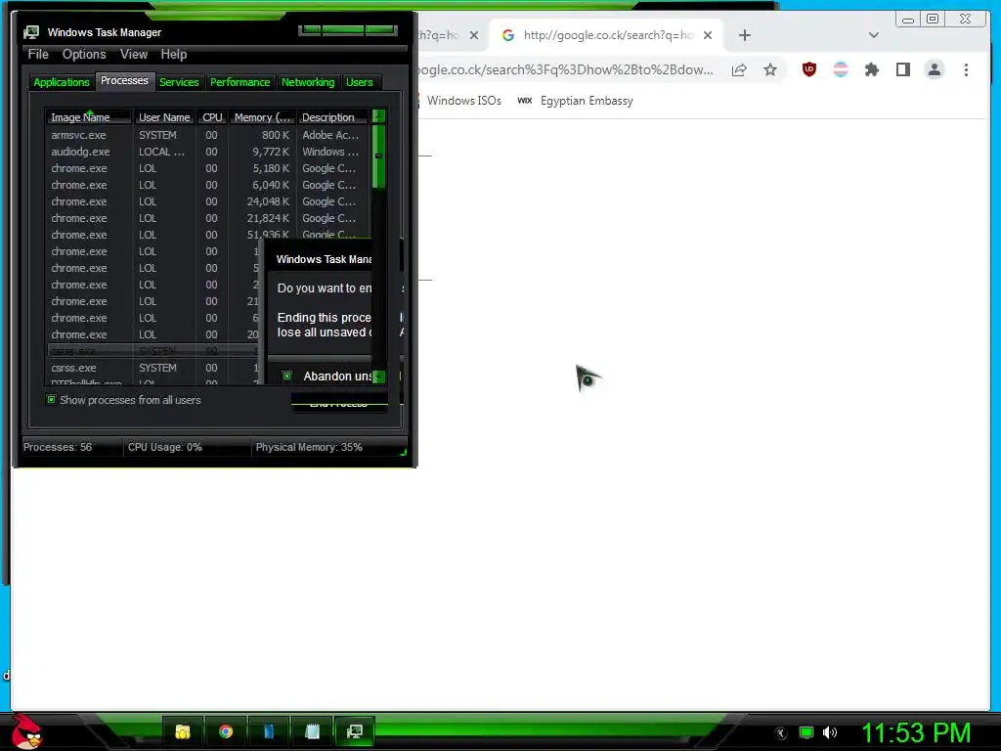Select the chrome.exe row using 21,824 K
1001x751 pixels.
click(x=207, y=218)
